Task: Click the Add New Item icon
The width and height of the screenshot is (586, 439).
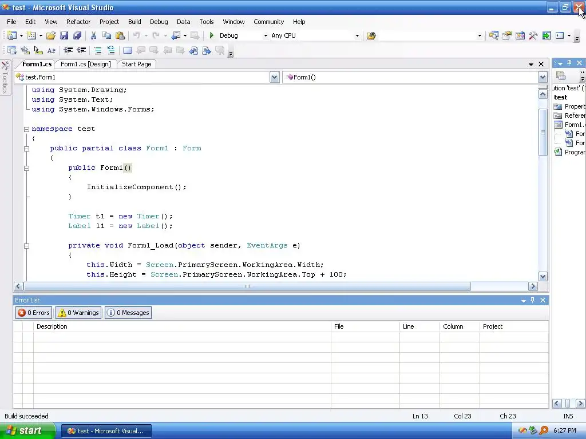Action: [x=31, y=35]
